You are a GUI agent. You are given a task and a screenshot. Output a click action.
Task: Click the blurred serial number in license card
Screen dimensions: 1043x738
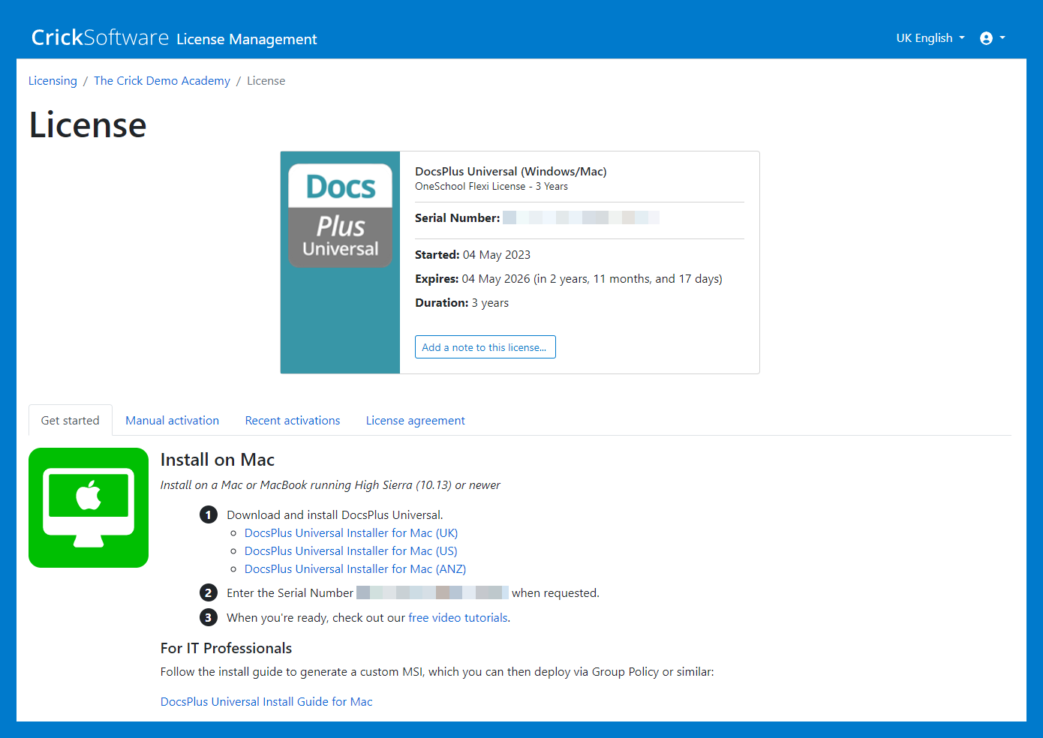coord(581,217)
